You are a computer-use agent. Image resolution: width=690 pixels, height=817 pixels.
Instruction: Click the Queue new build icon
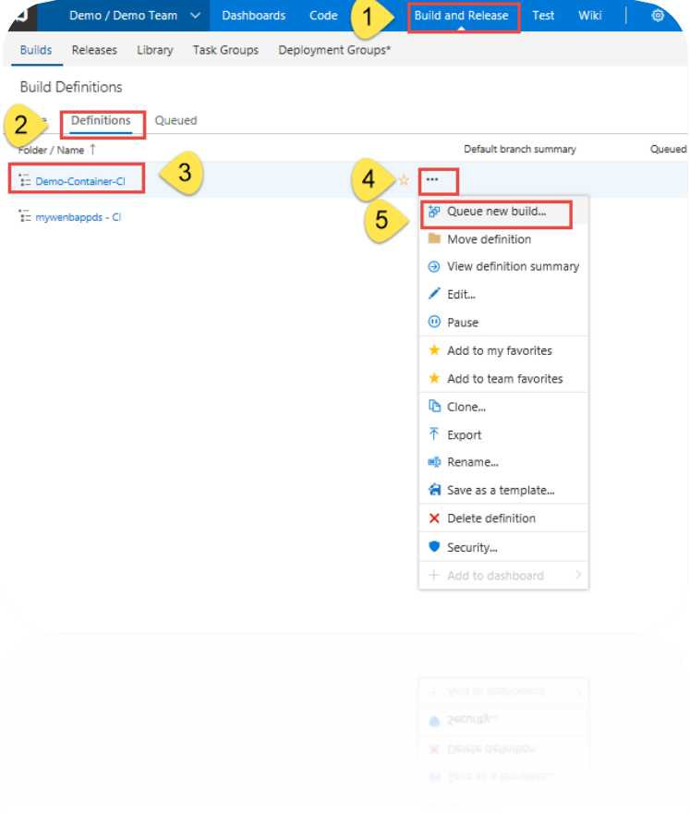coord(434,211)
